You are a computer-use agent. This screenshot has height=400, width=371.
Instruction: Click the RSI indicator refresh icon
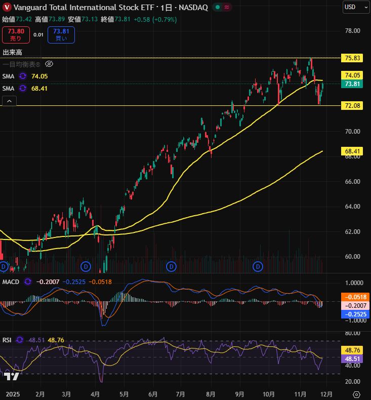[19, 340]
